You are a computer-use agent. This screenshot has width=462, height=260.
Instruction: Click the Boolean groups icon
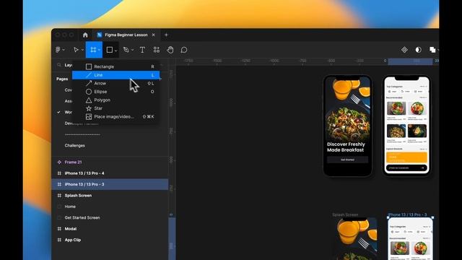pos(432,50)
